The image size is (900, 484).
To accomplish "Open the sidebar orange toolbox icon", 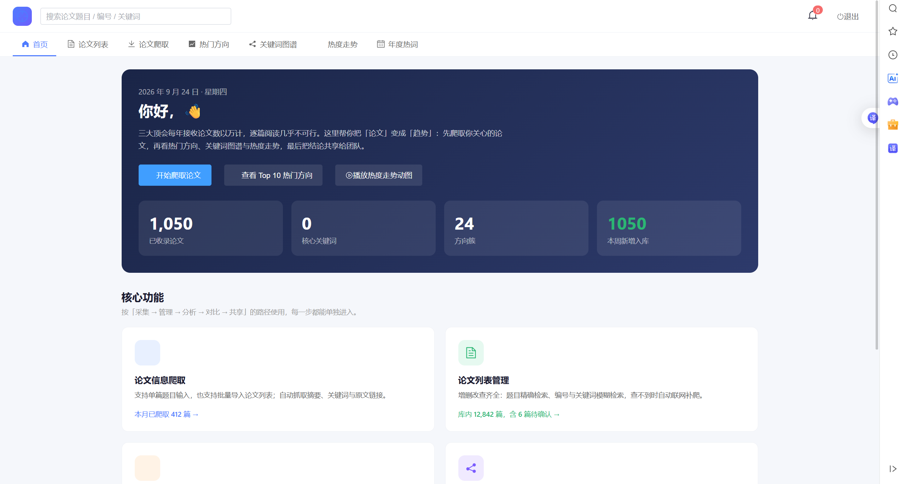I will [893, 125].
